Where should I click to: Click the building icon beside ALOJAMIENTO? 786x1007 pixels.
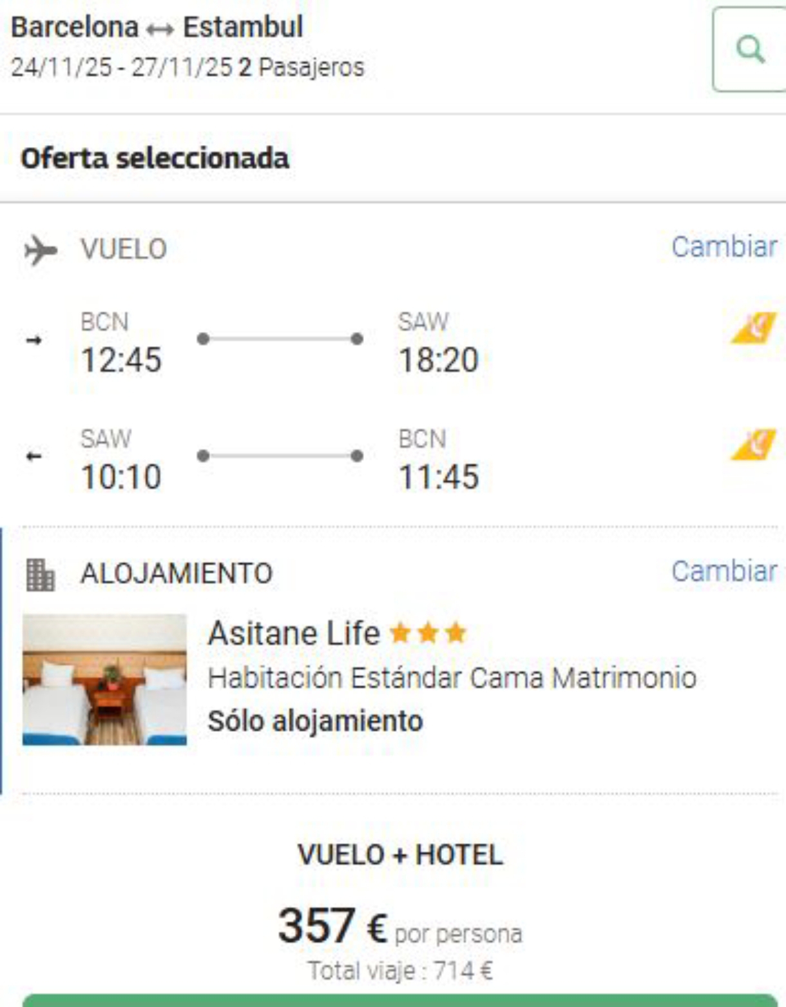point(41,574)
